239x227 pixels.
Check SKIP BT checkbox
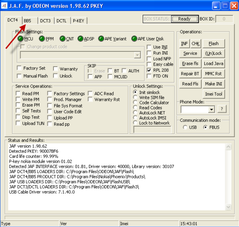coord(110,71)
